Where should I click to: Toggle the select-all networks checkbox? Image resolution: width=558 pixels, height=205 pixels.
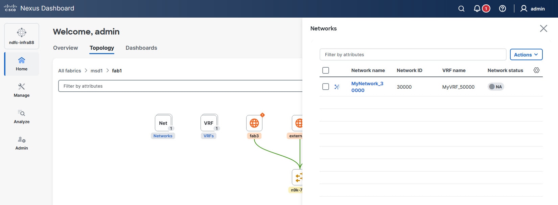pos(326,70)
